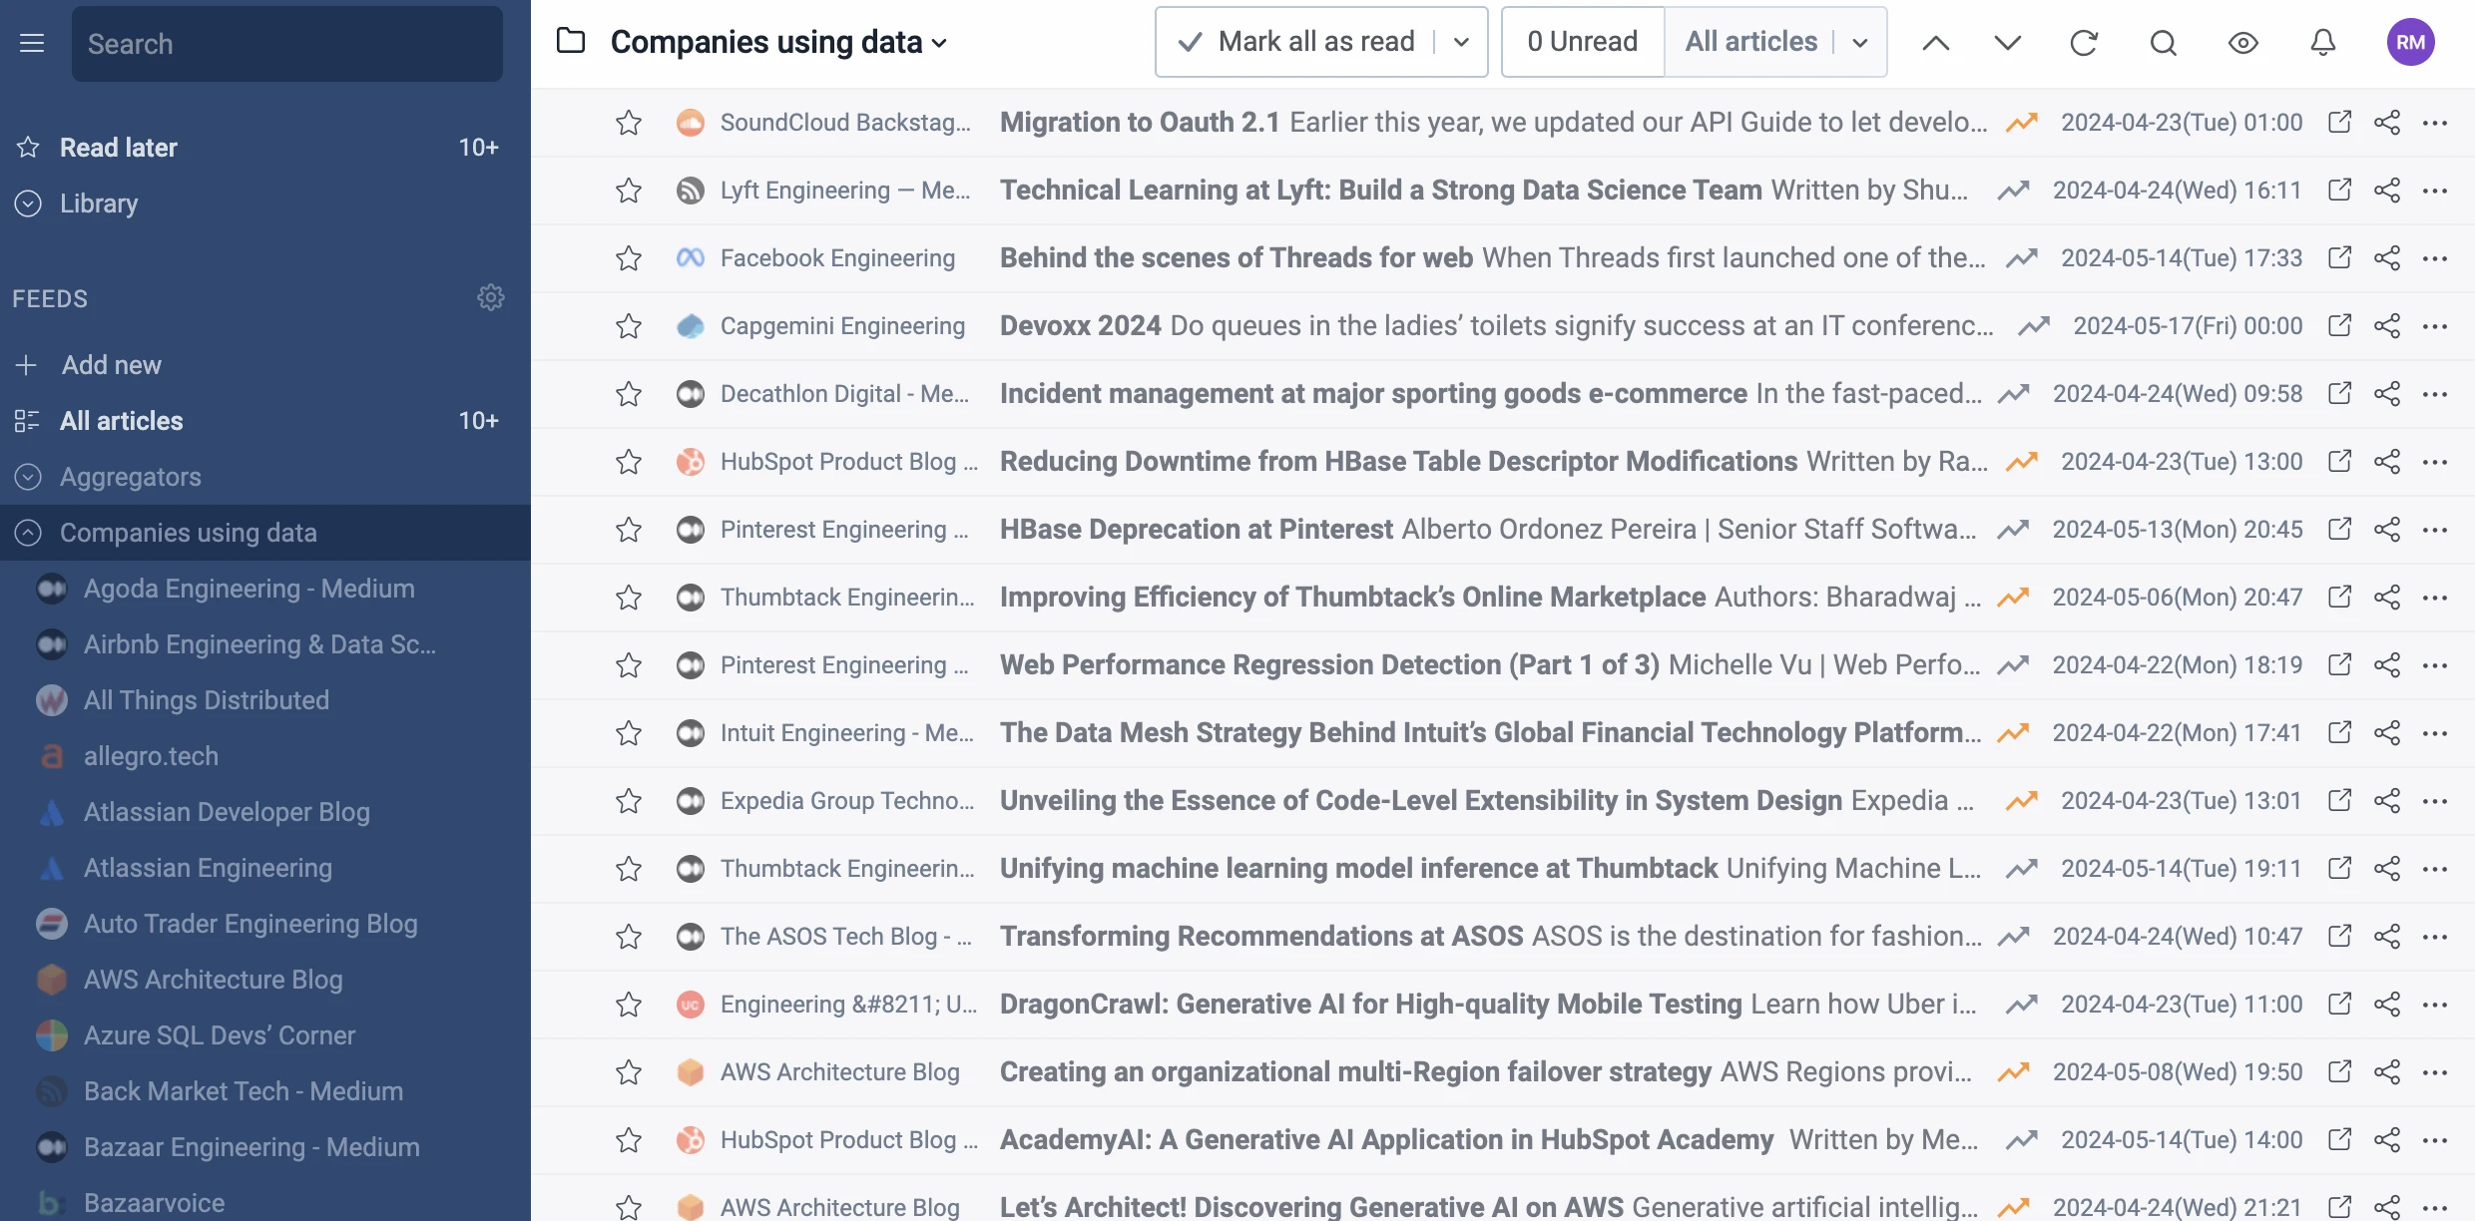Expand the Mark all as read dropdown arrow
Viewport: 2475px width, 1221px height.
click(1461, 43)
